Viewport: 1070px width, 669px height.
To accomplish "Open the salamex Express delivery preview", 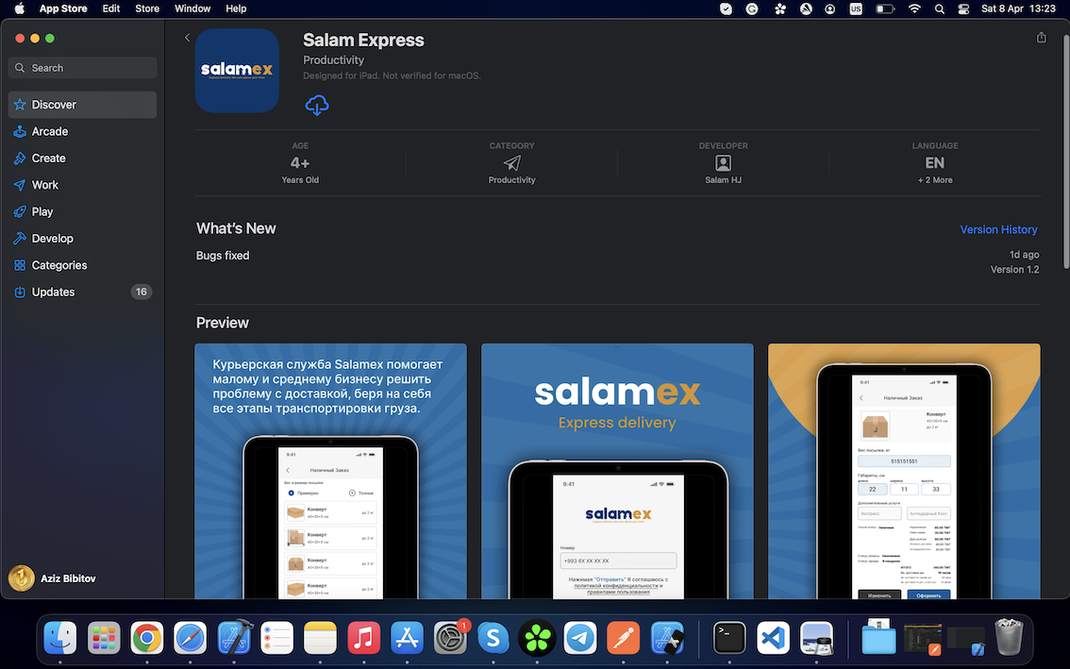I will click(x=617, y=471).
